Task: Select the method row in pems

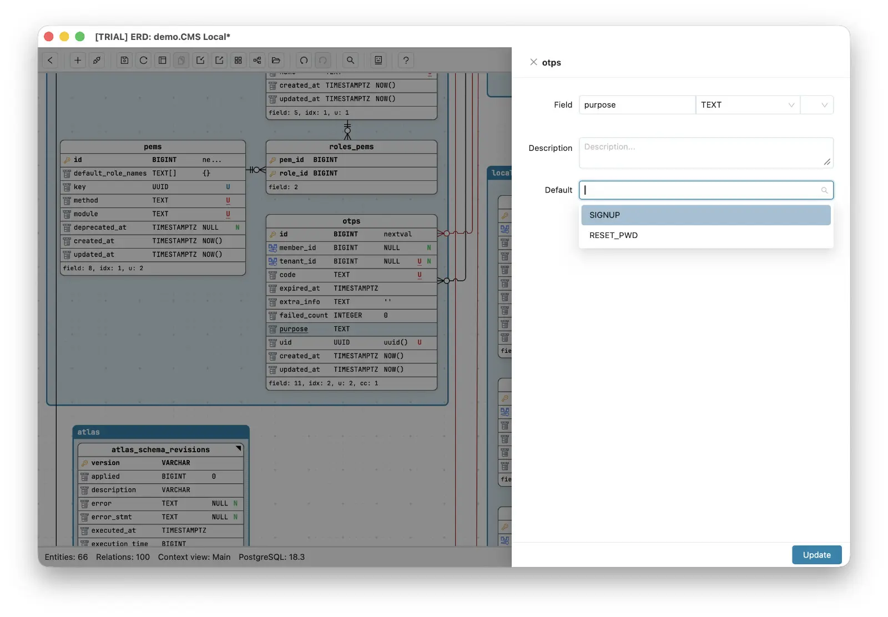Action: (153, 200)
